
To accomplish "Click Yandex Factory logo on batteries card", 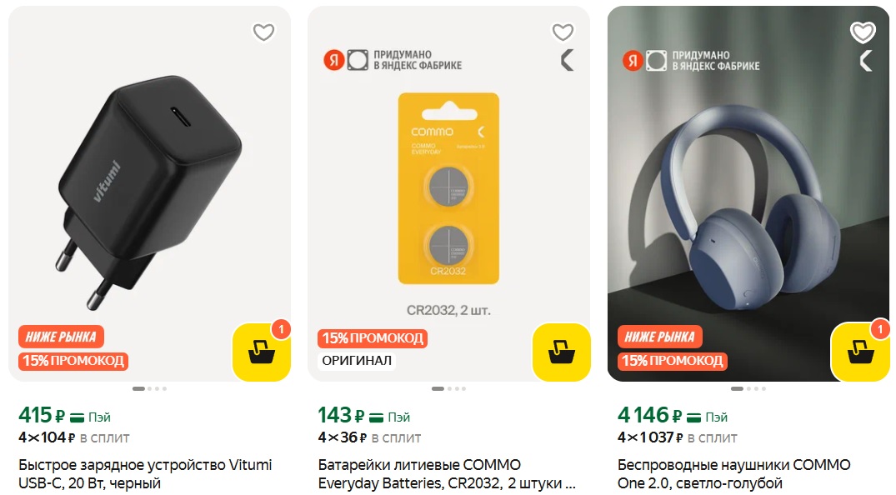I will click(345, 60).
